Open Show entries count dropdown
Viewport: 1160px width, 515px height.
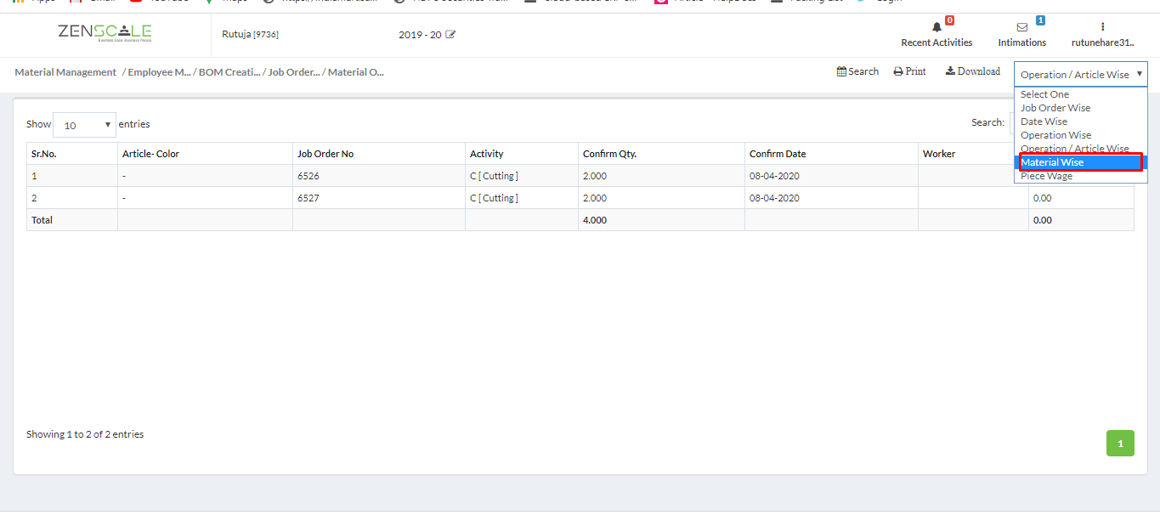(x=84, y=125)
